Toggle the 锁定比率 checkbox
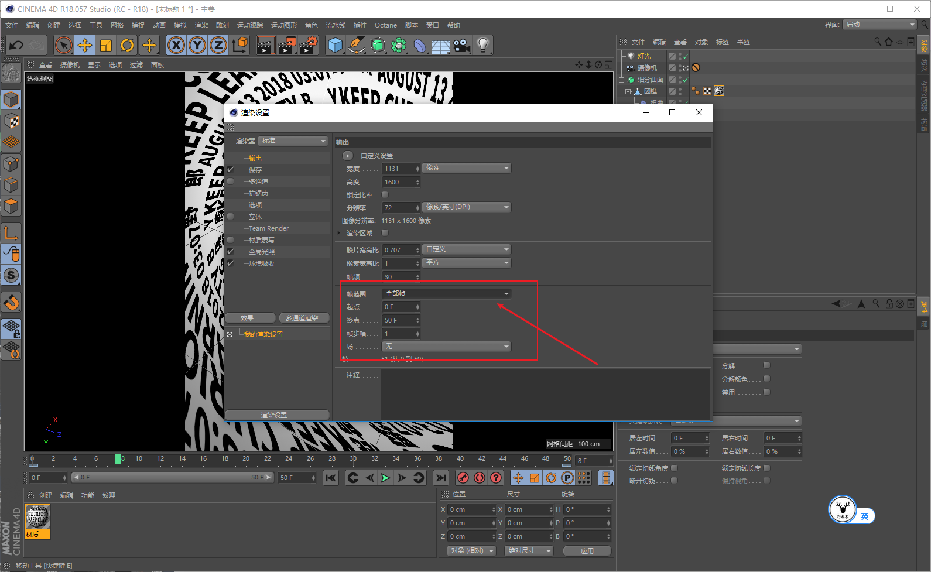The image size is (931, 572). coord(385,194)
